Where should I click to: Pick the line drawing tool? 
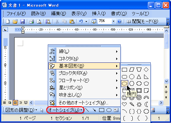87,110
